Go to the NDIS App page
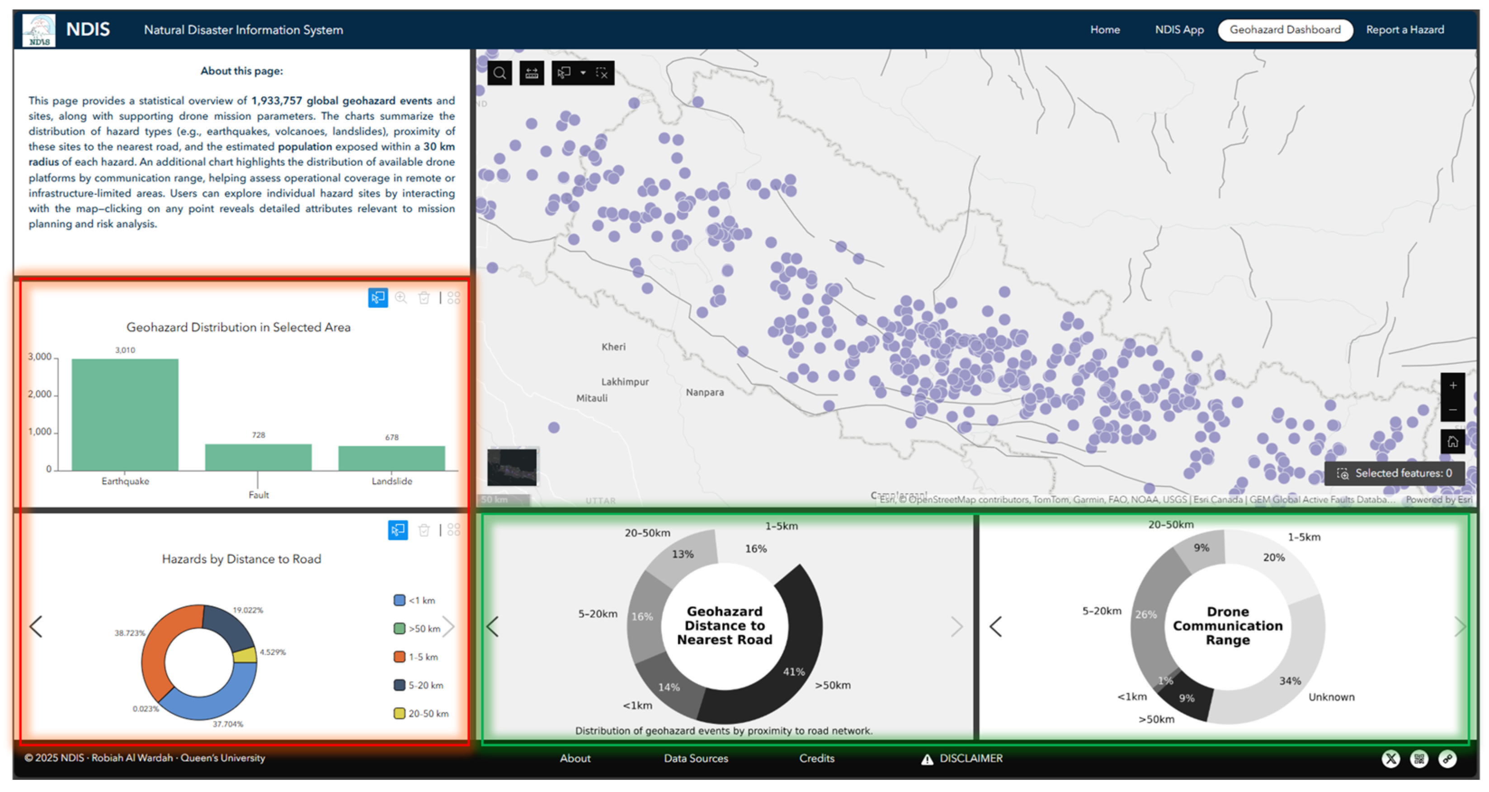The width and height of the screenshot is (1489, 792). click(x=1178, y=30)
